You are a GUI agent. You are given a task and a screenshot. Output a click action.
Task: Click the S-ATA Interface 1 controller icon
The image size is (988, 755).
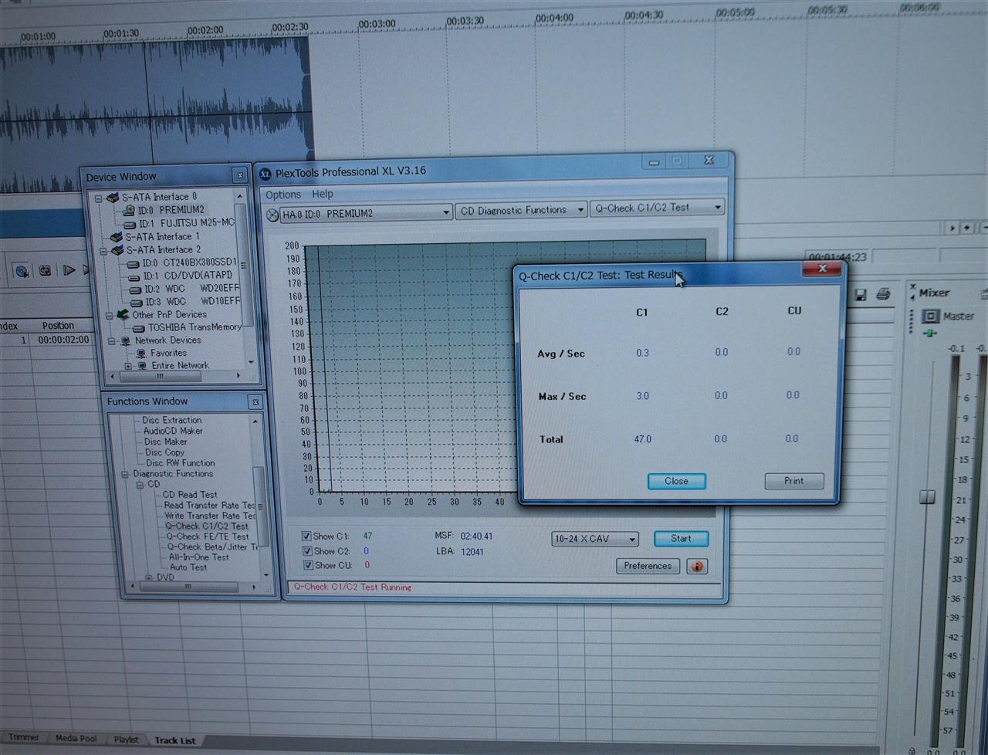coord(117,237)
